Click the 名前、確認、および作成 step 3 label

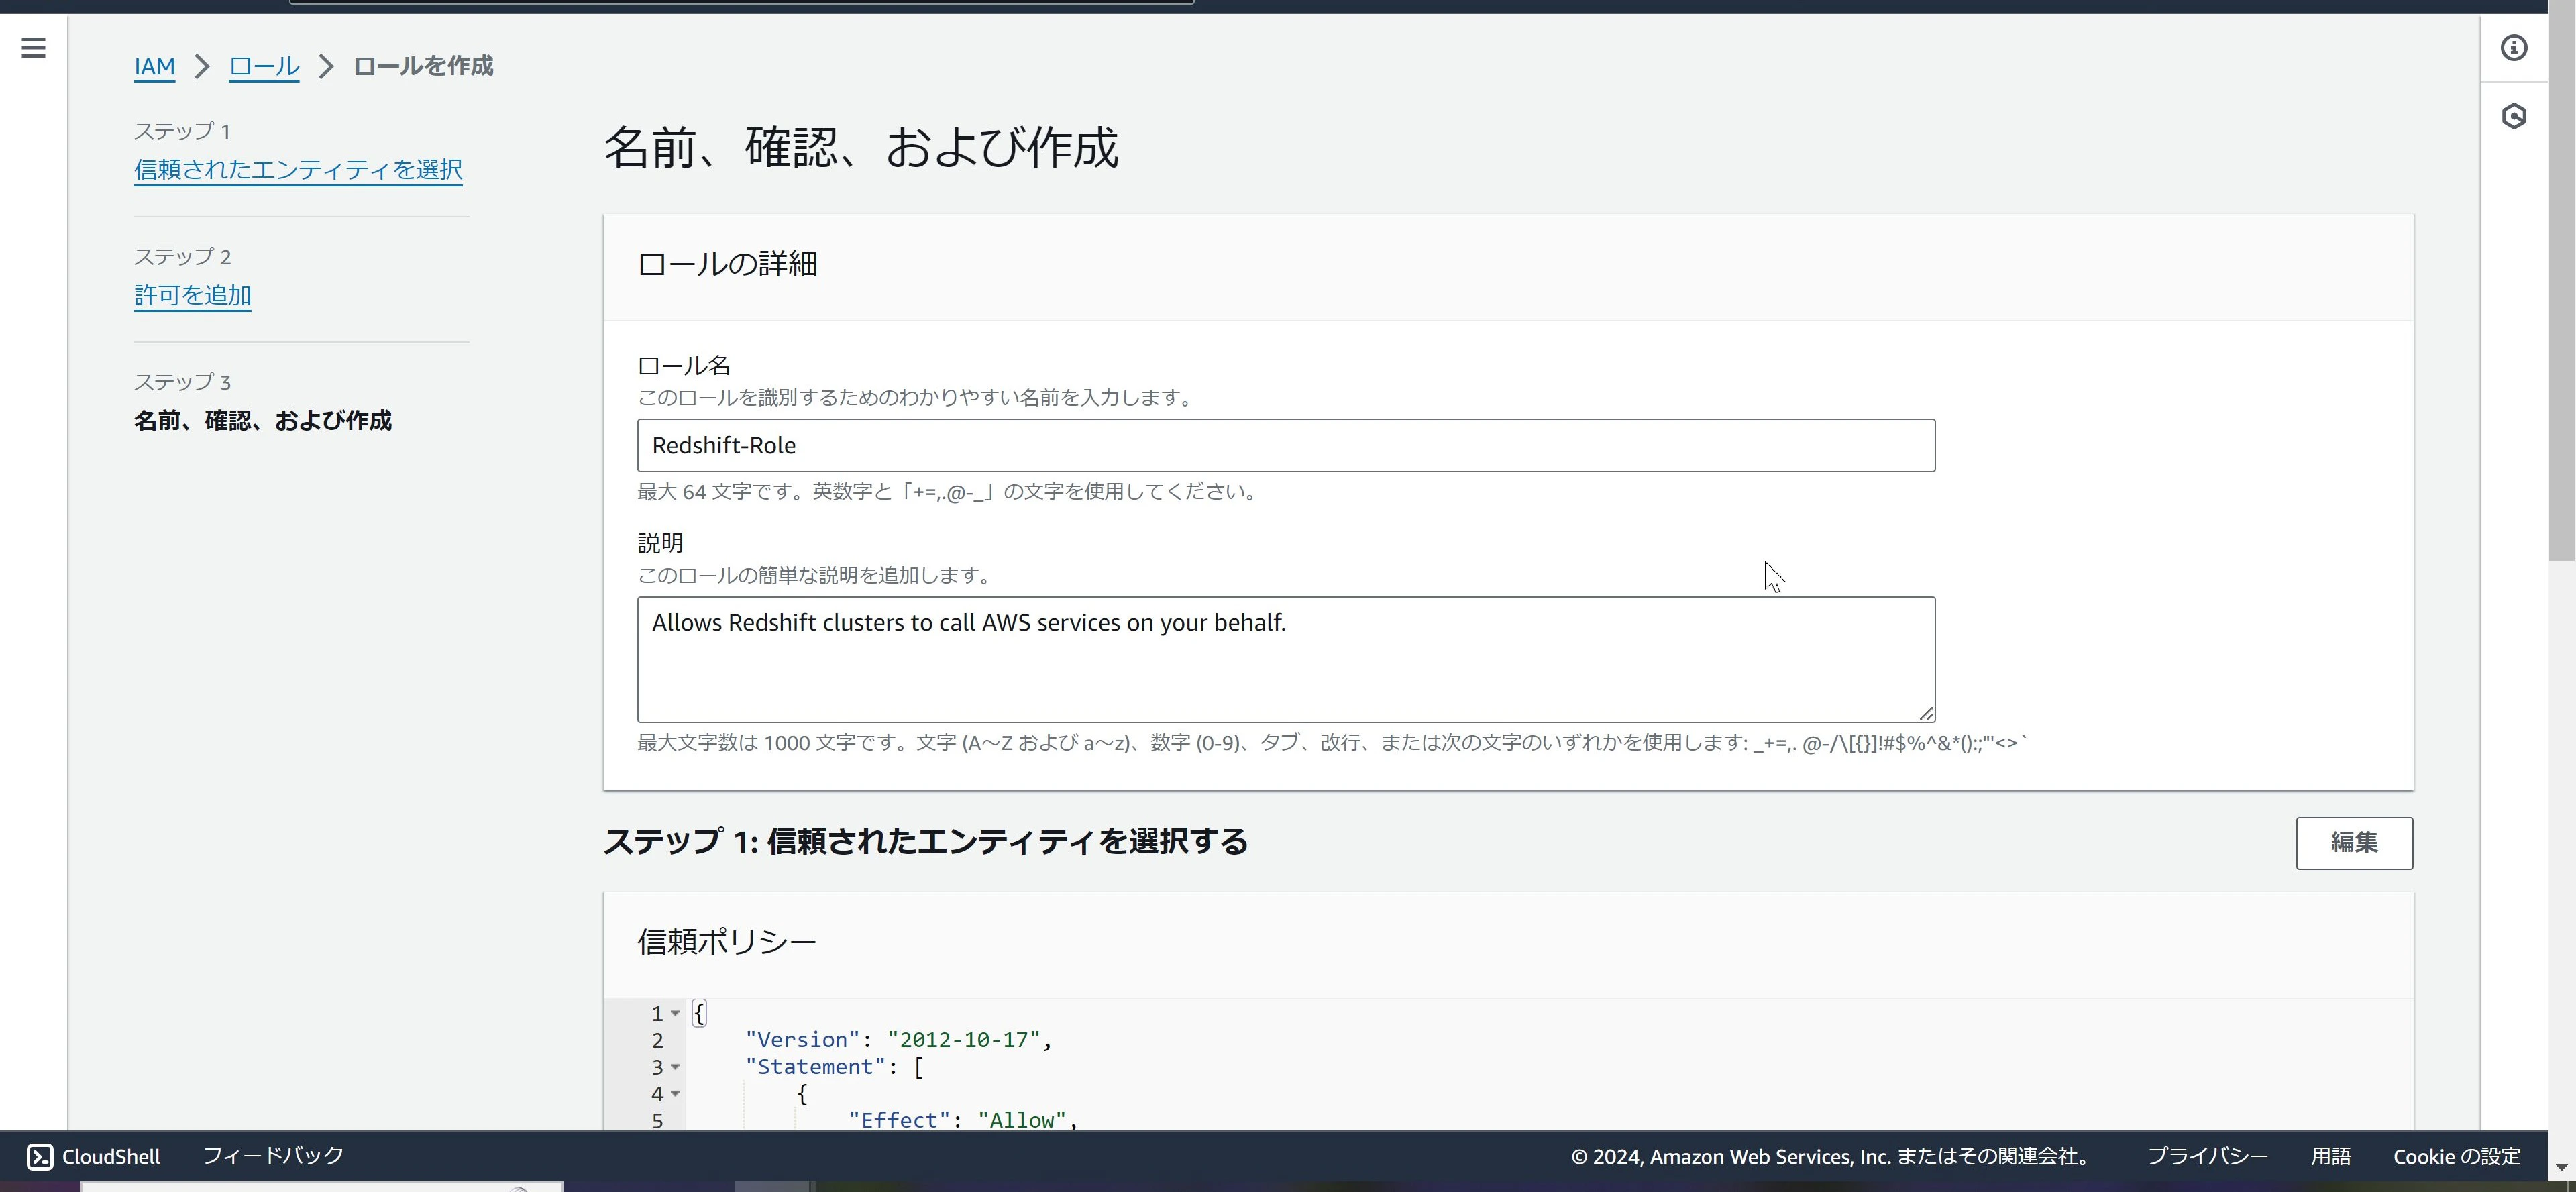263,420
